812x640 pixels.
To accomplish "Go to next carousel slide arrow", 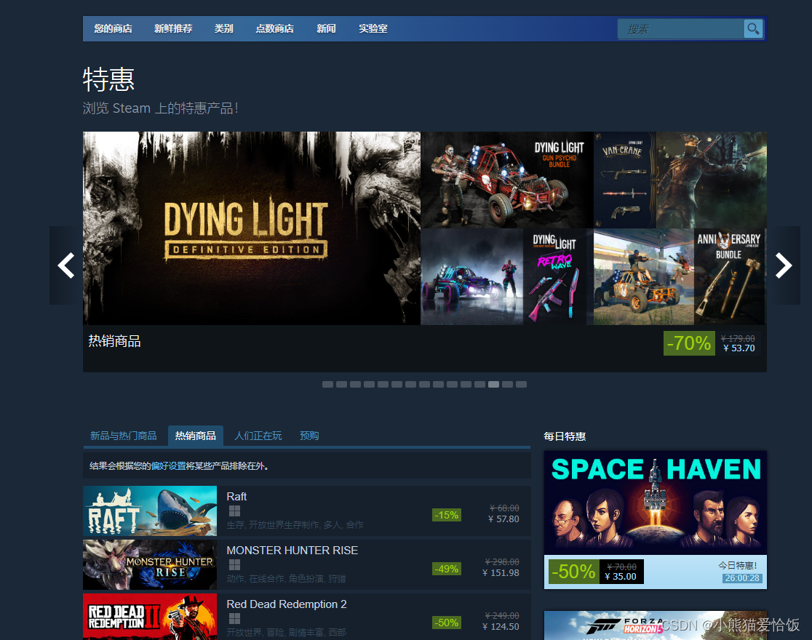I will 784,265.
